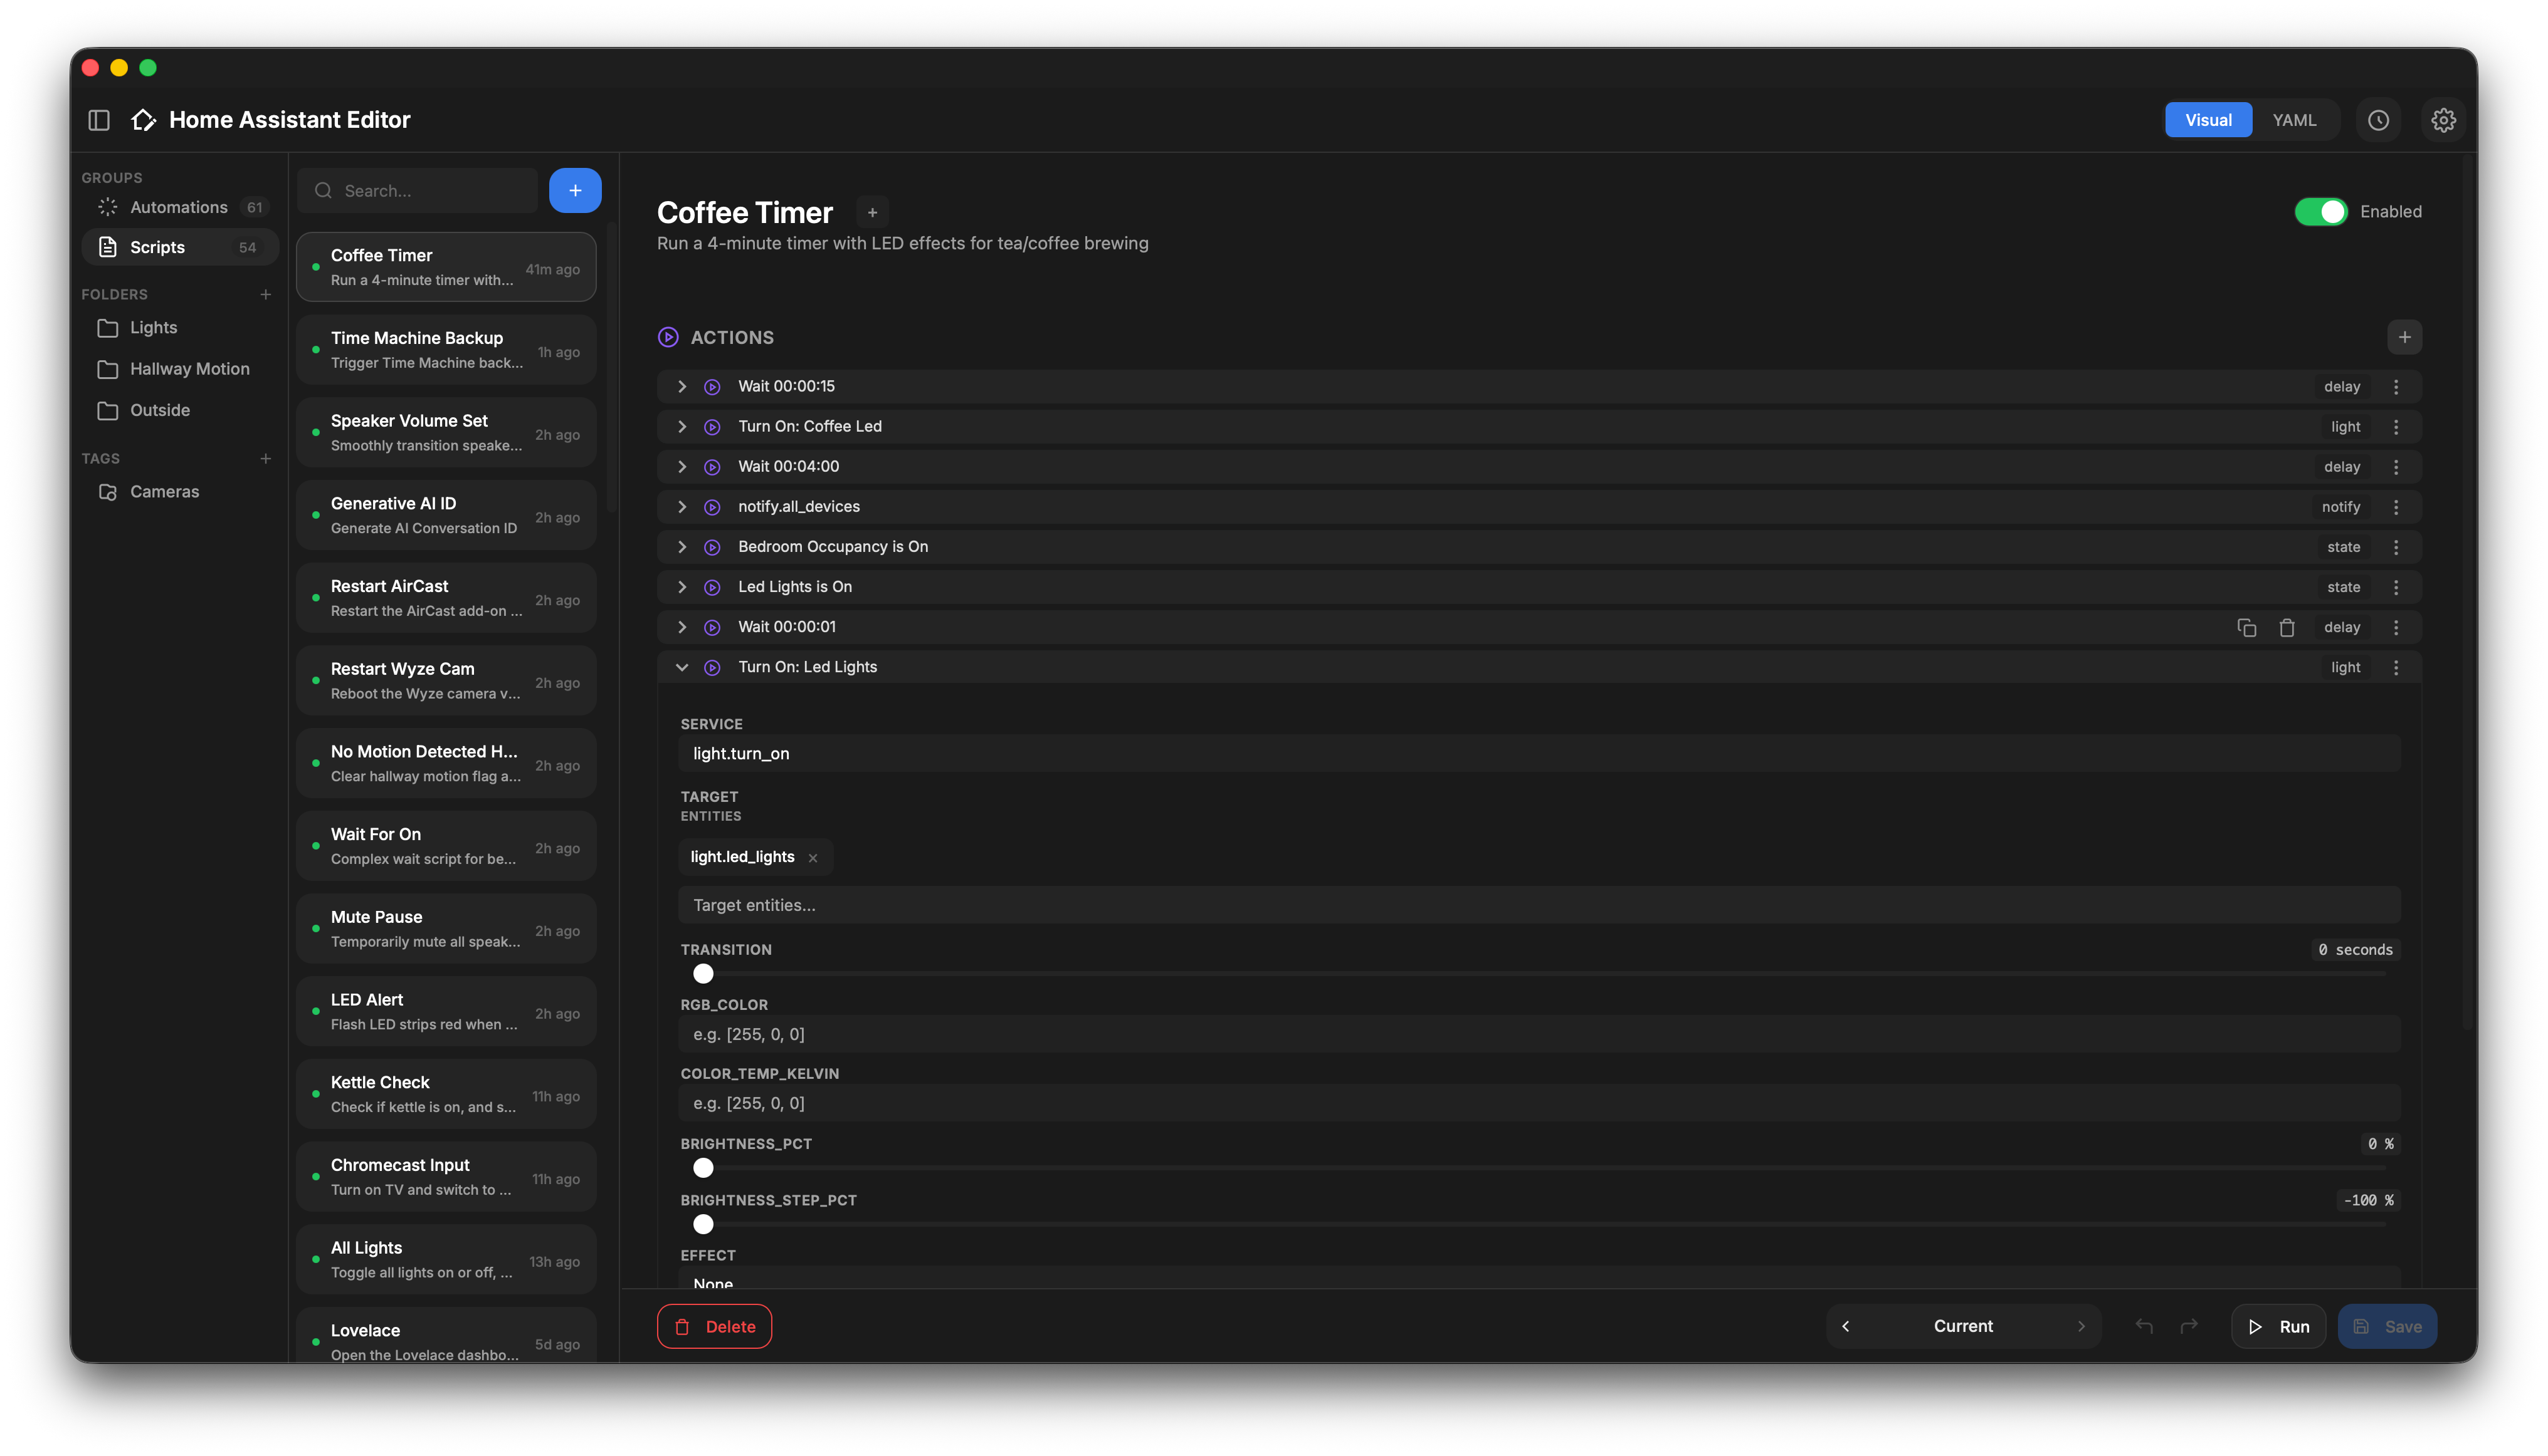2548x1456 pixels.
Task: Expand the Wait 00:00:01 action
Action: (682, 627)
